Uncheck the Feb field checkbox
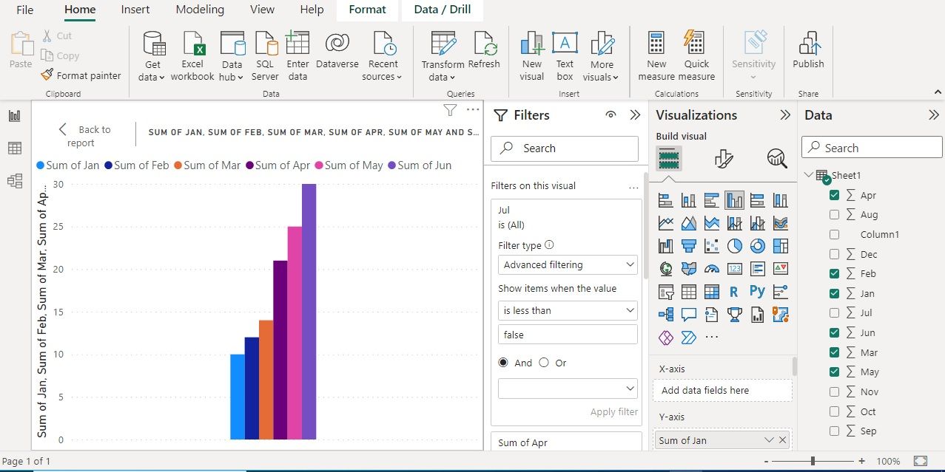Viewport: 945px width, 472px height. (835, 273)
